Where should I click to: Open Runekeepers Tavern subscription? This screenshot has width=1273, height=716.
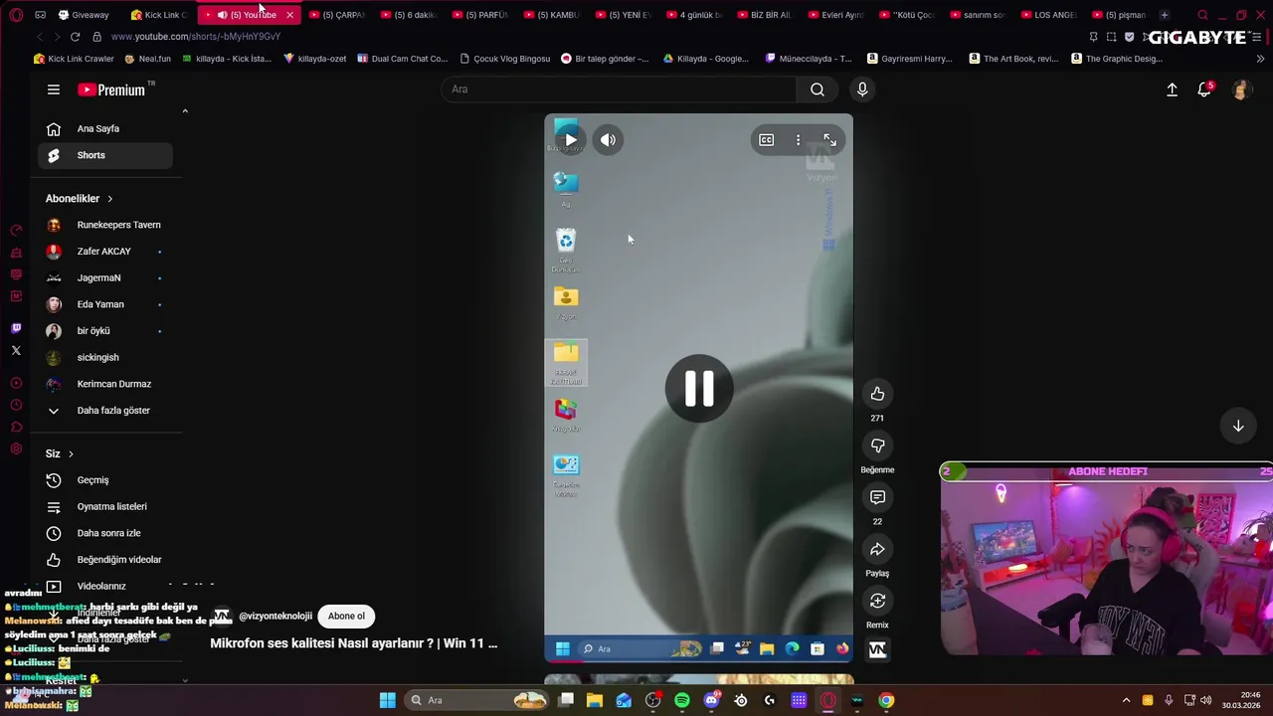point(105,225)
